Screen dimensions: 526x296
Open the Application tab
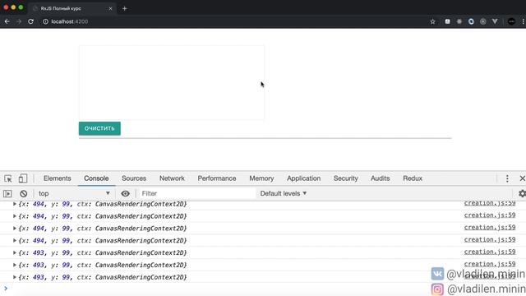(303, 178)
